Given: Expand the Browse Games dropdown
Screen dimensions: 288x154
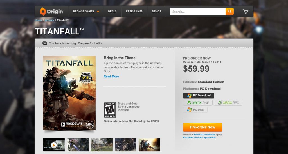Looking at the screenshot, I should [x=86, y=12].
